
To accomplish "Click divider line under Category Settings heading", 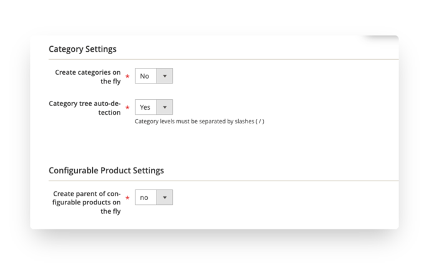I will pos(223,59).
